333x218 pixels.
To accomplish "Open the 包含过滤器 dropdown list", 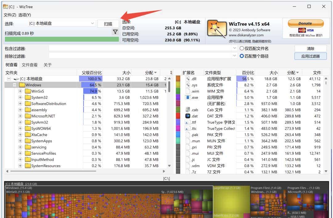I will point(234,48).
